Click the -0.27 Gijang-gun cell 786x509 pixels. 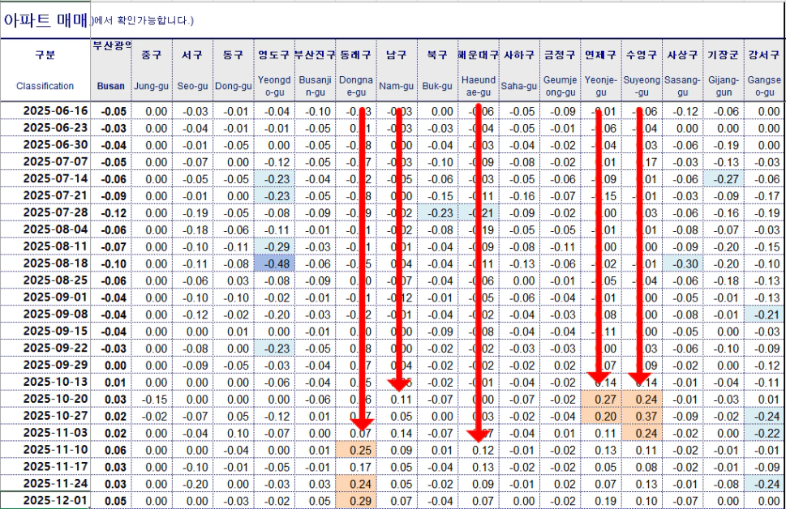click(723, 178)
